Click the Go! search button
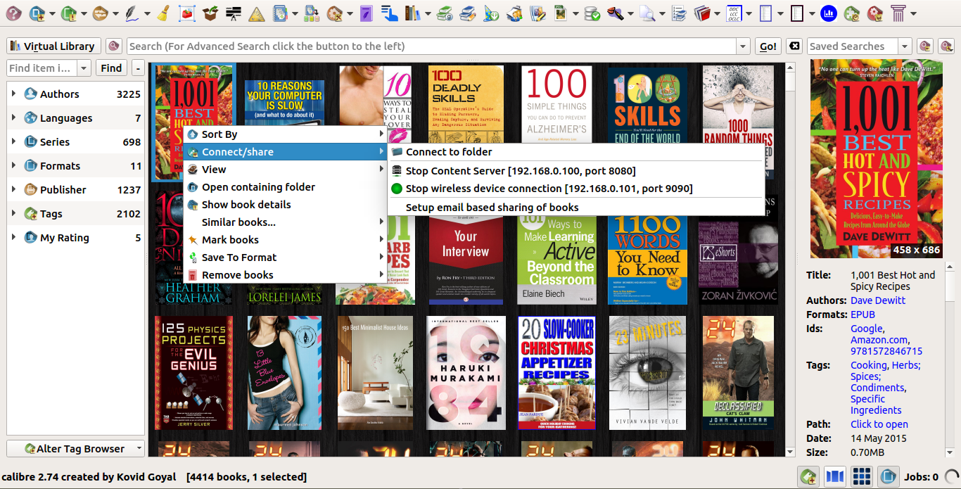Viewport: 961px width, 489px height. [x=768, y=46]
